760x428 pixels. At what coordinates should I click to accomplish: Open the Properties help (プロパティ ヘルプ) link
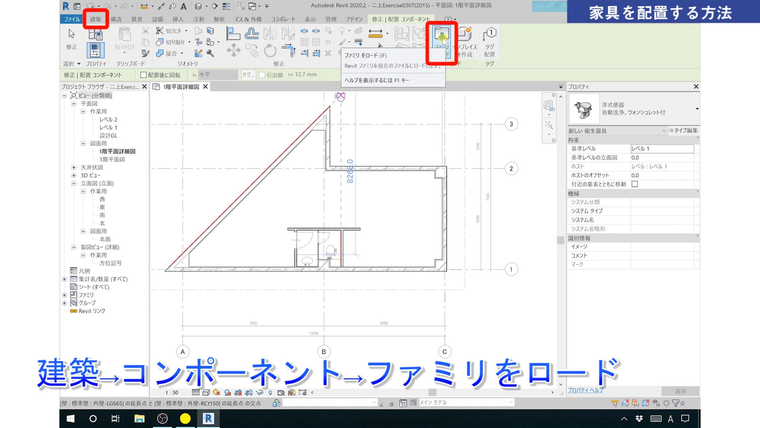point(585,390)
